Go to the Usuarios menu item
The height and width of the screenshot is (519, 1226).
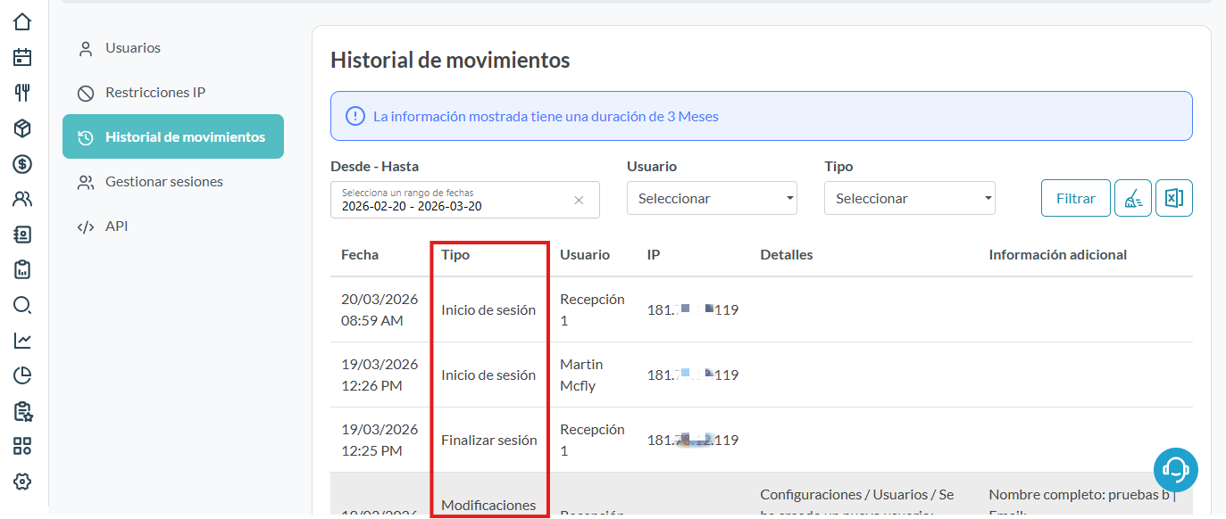pyautogui.click(x=133, y=48)
